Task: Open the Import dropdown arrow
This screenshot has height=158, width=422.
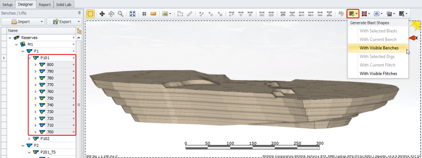Action: (x=42, y=22)
